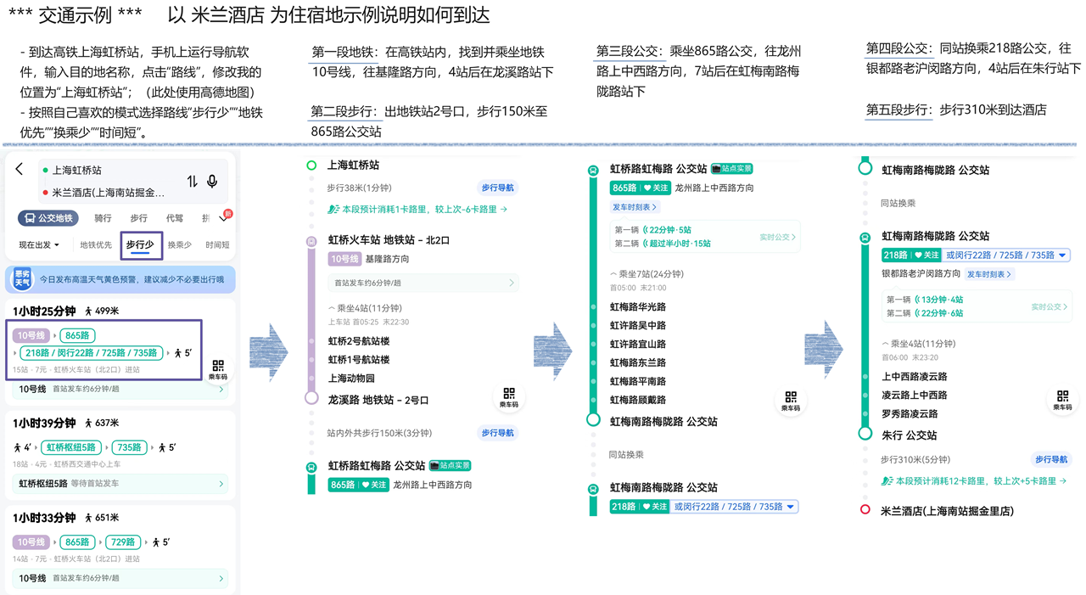Open 虹桥枢纽5路 等待首站发车 row

point(120,483)
